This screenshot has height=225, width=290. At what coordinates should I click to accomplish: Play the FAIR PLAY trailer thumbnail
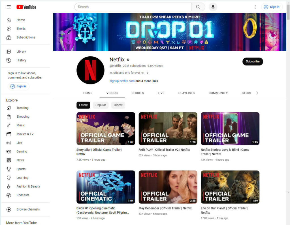[x=168, y=129]
